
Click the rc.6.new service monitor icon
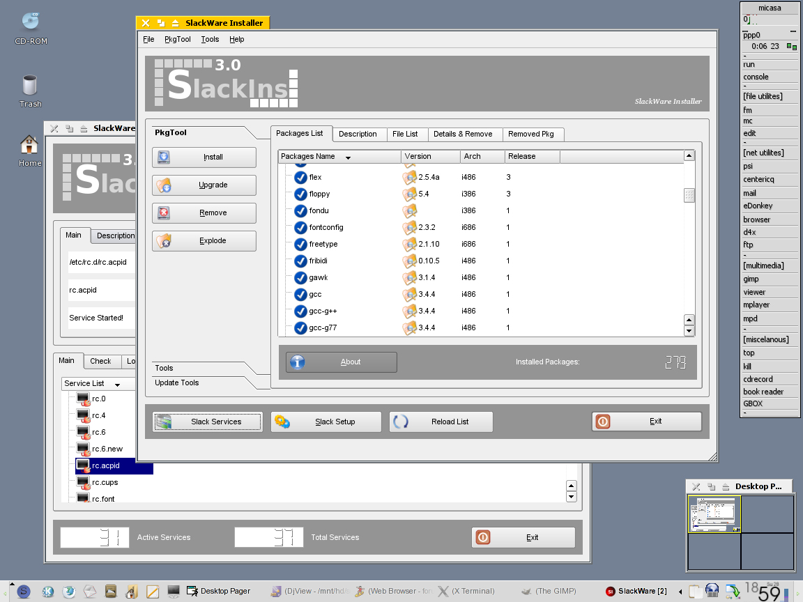pyautogui.click(x=83, y=449)
